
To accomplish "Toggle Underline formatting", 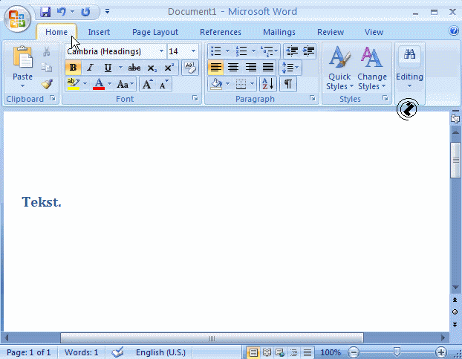I will tap(108, 68).
